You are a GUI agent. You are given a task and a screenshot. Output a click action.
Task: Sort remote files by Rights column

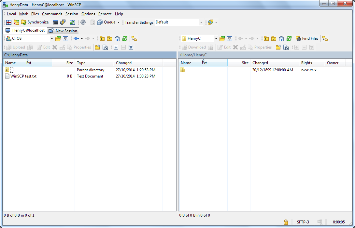312,63
